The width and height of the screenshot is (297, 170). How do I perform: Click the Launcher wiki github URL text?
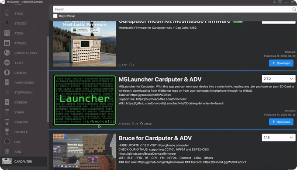[x=175, y=103]
